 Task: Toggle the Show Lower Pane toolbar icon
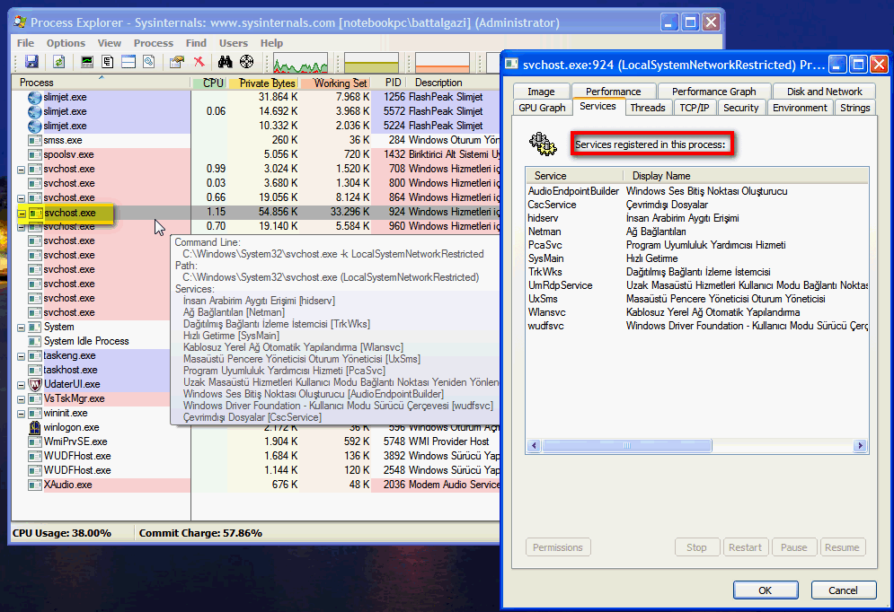pos(128,62)
